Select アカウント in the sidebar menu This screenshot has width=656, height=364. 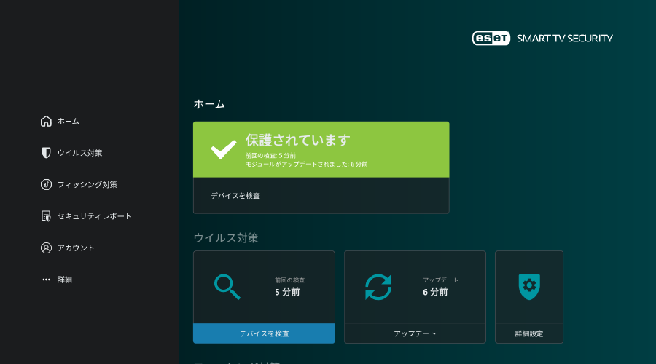click(76, 248)
